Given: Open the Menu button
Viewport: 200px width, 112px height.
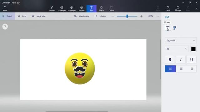Looking at the screenshot, I should [x=5, y=8].
